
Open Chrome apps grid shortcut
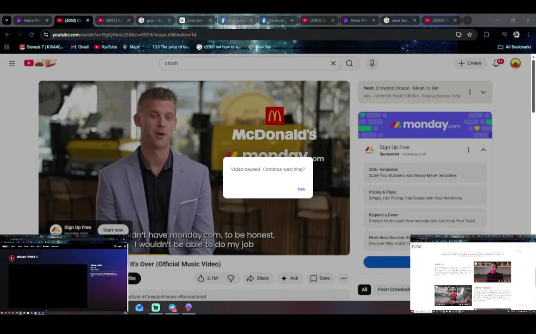pos(6,47)
